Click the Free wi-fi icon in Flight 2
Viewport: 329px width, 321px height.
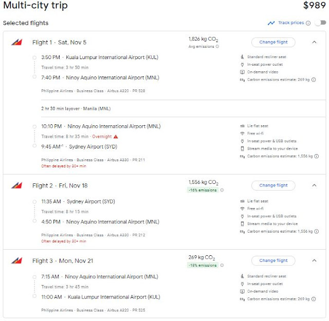tap(242, 209)
